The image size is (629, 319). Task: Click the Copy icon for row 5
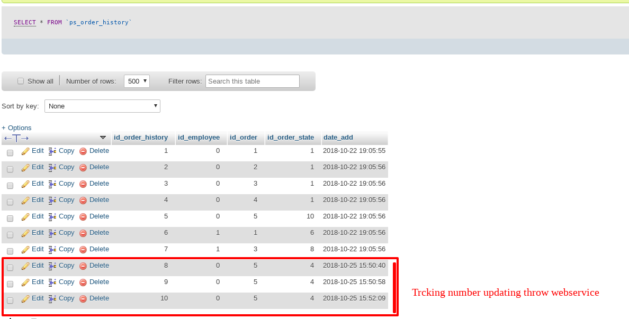[52, 217]
